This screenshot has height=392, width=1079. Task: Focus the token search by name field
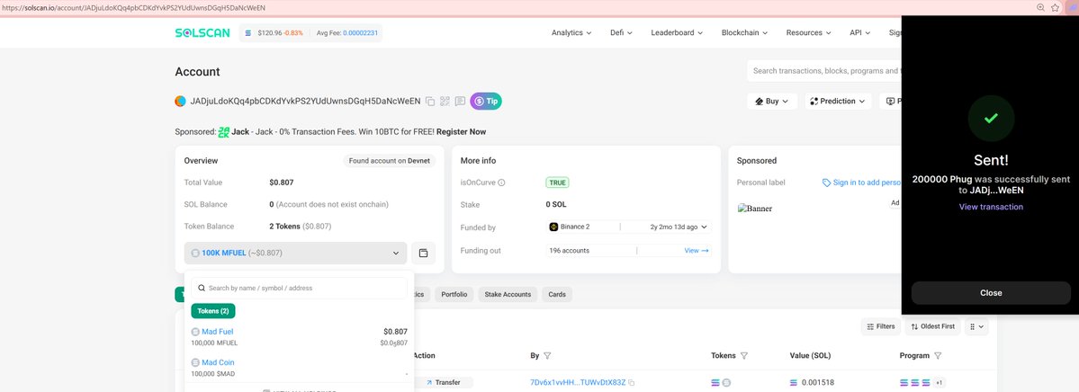pyautogui.click(x=300, y=288)
